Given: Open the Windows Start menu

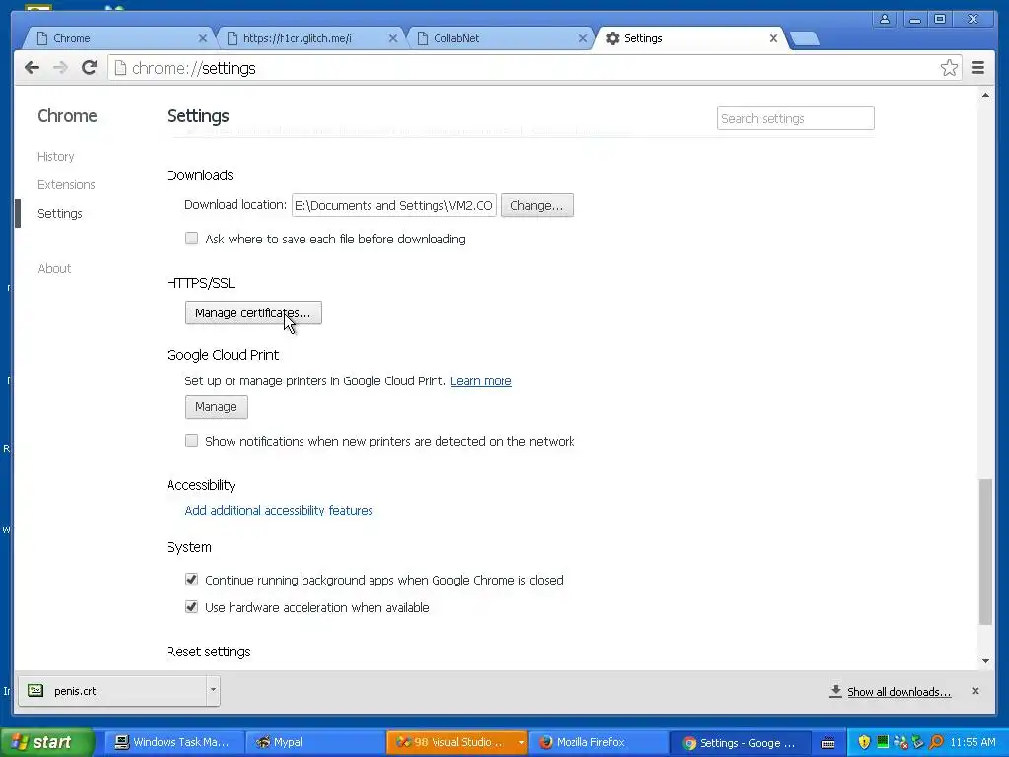Looking at the screenshot, I should pyautogui.click(x=46, y=742).
